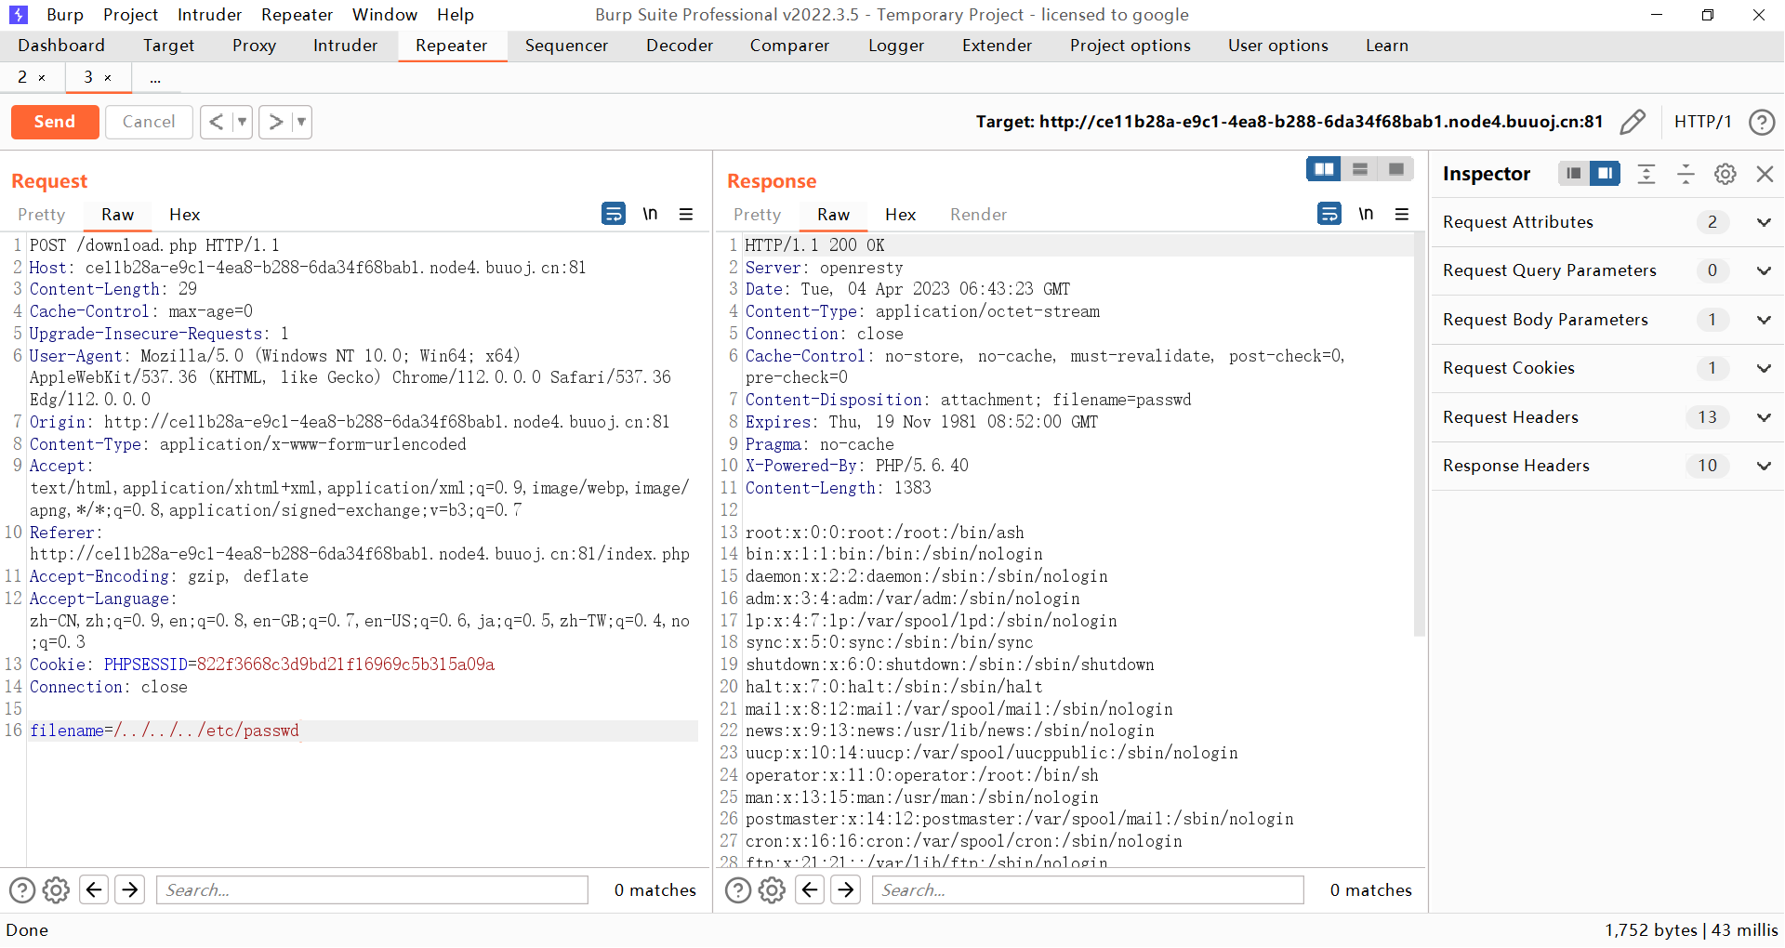
Task: Click the PHPSESSID cookie line
Action: click(262, 665)
